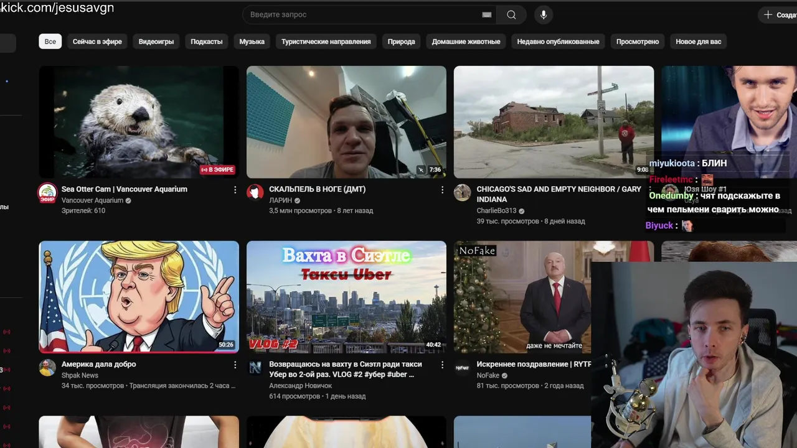Open title CHICAGO'S SAD AND EMPTY NEIGHBOR

(559, 194)
